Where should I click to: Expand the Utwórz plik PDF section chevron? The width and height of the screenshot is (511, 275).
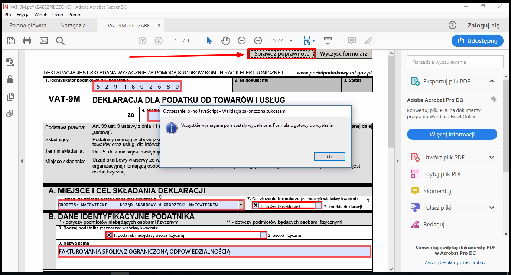click(x=492, y=157)
